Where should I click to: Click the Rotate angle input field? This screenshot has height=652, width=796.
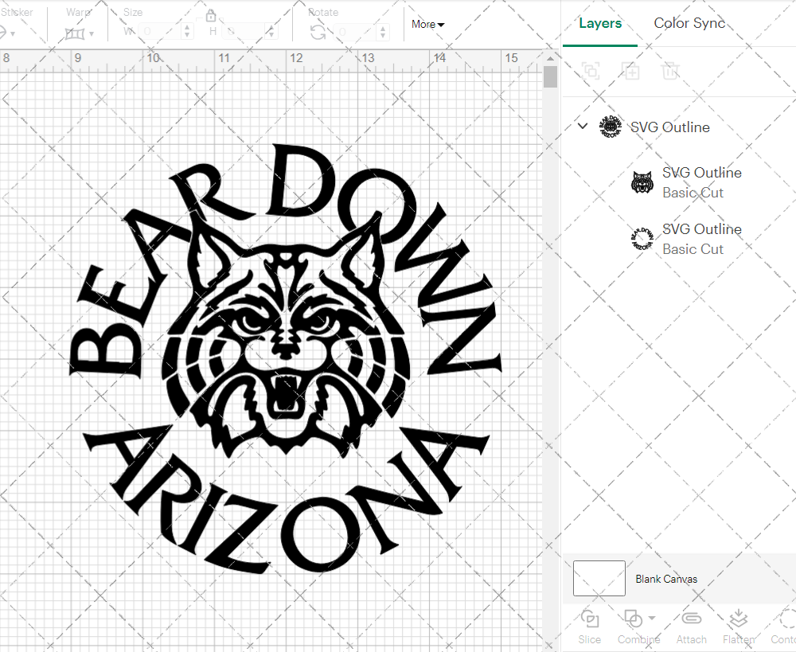(x=355, y=32)
